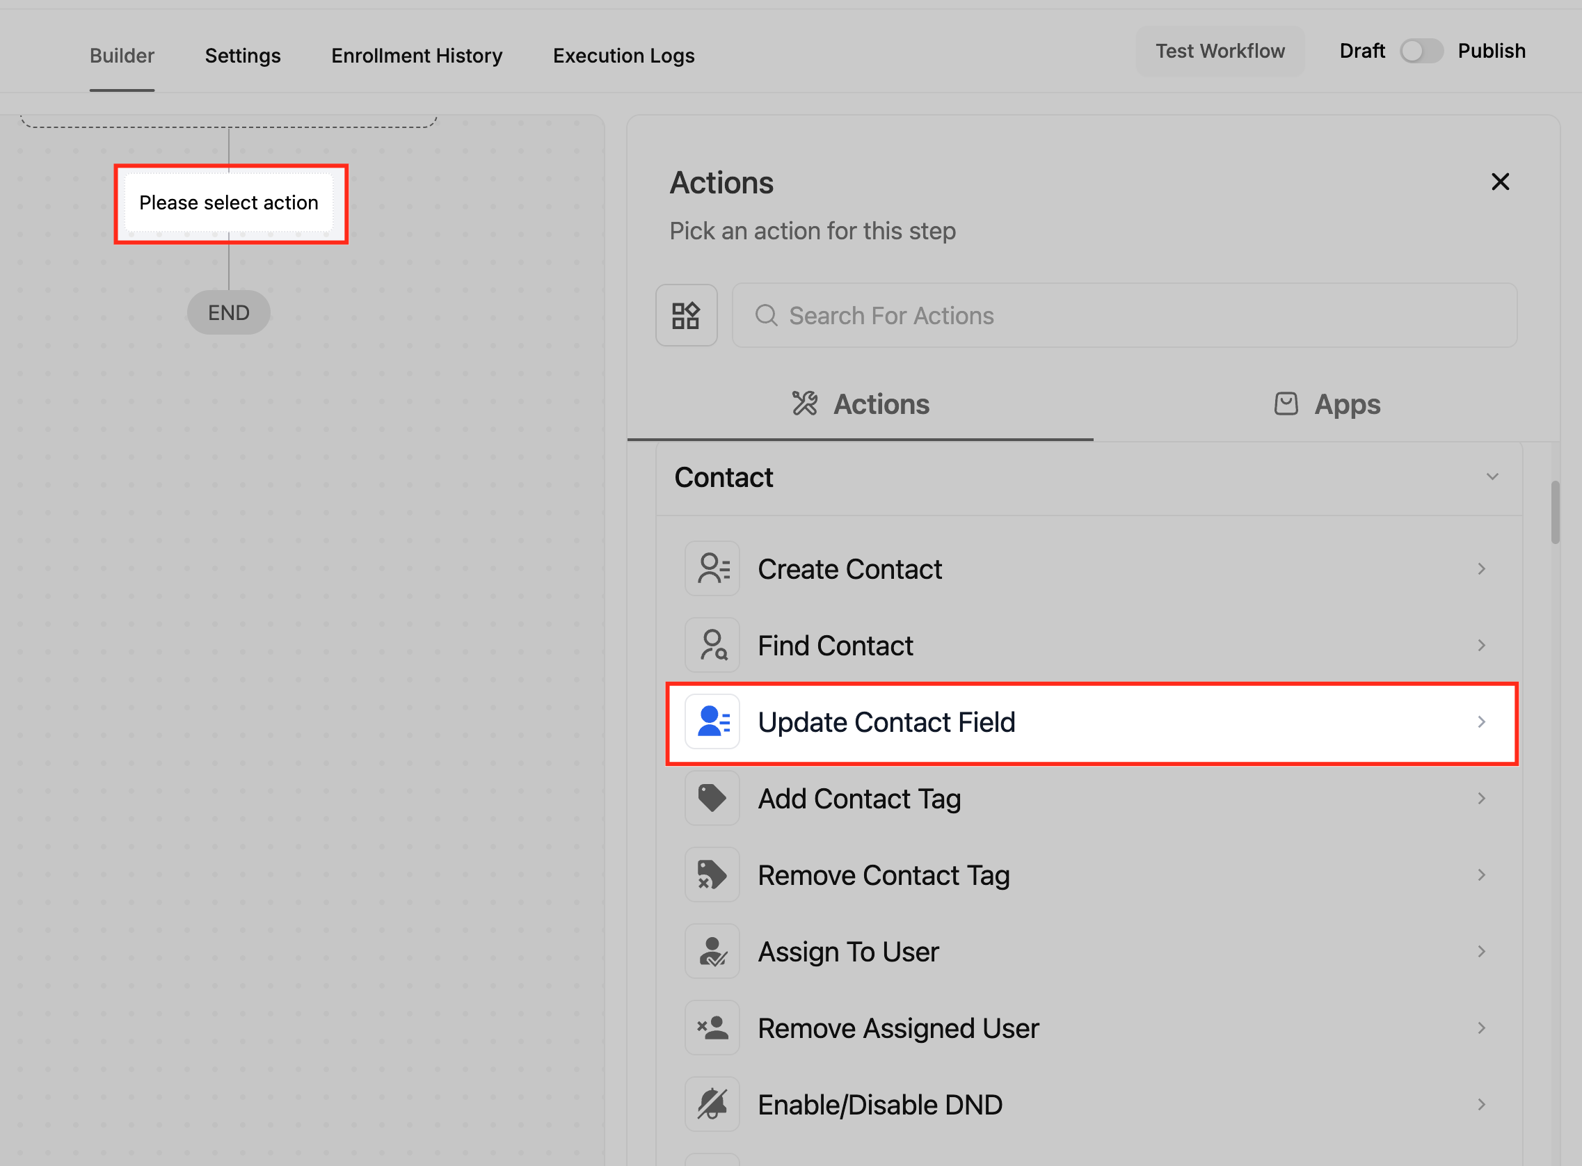Screen dimensions: 1582x1166
Task: Open the Execution Logs tab
Action: coord(623,56)
